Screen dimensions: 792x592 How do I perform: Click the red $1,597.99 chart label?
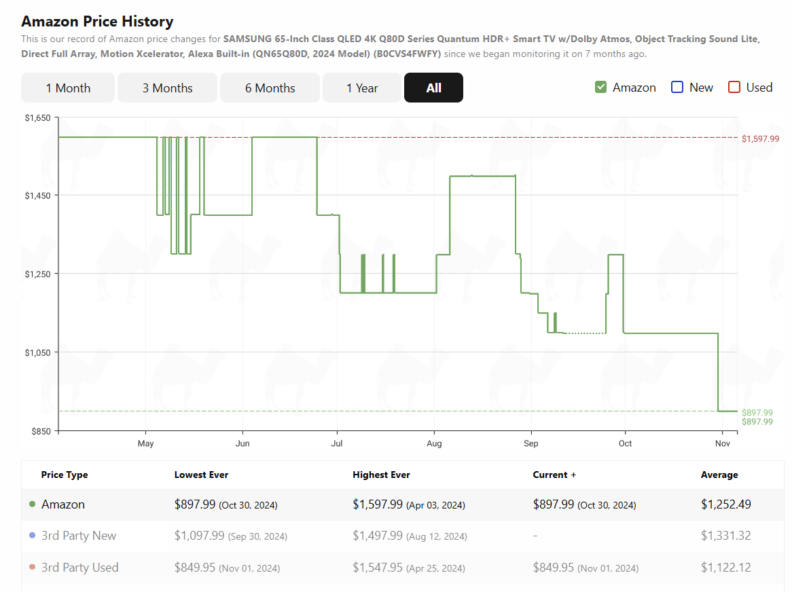760,138
